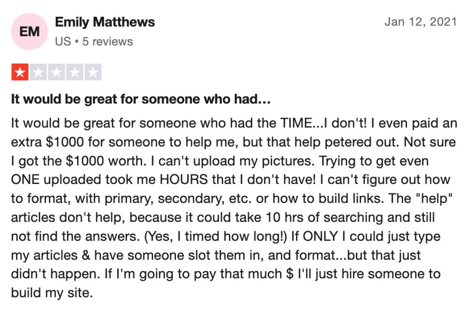
Task: Click the first red filled star
Action: [x=20, y=72]
